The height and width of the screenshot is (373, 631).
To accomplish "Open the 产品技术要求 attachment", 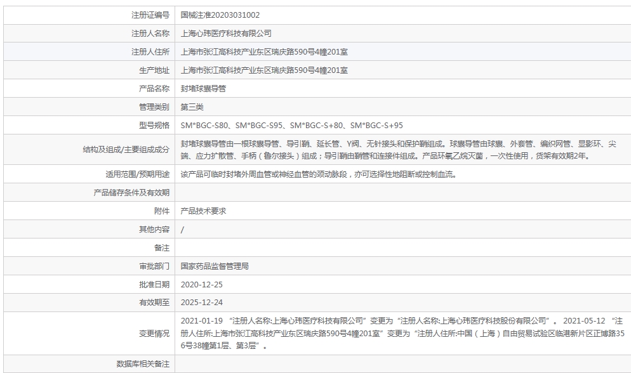I will (203, 211).
